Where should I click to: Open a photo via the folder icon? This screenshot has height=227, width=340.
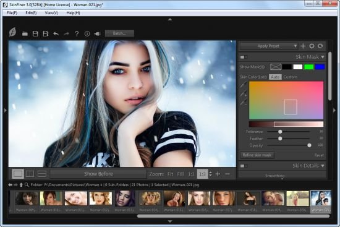(25, 33)
